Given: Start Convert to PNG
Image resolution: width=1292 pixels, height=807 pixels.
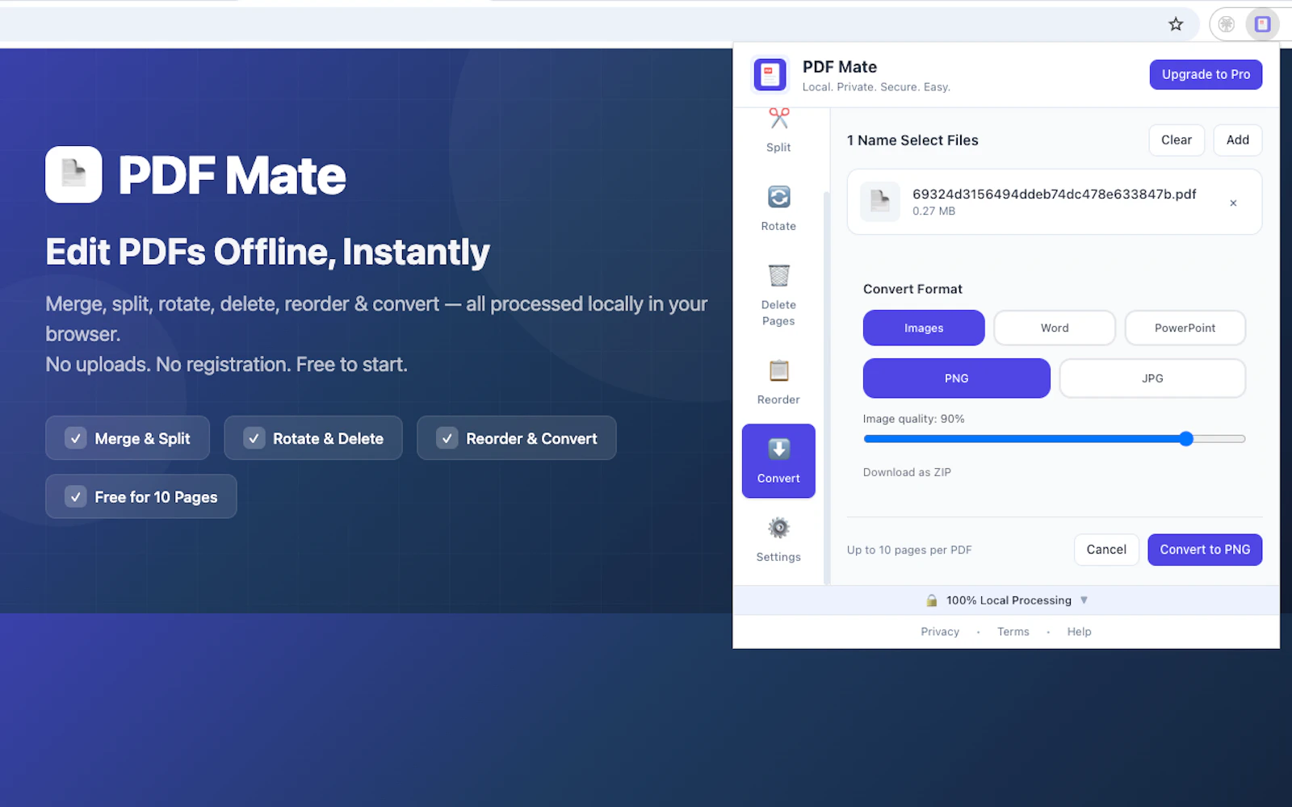Looking at the screenshot, I should (x=1205, y=550).
